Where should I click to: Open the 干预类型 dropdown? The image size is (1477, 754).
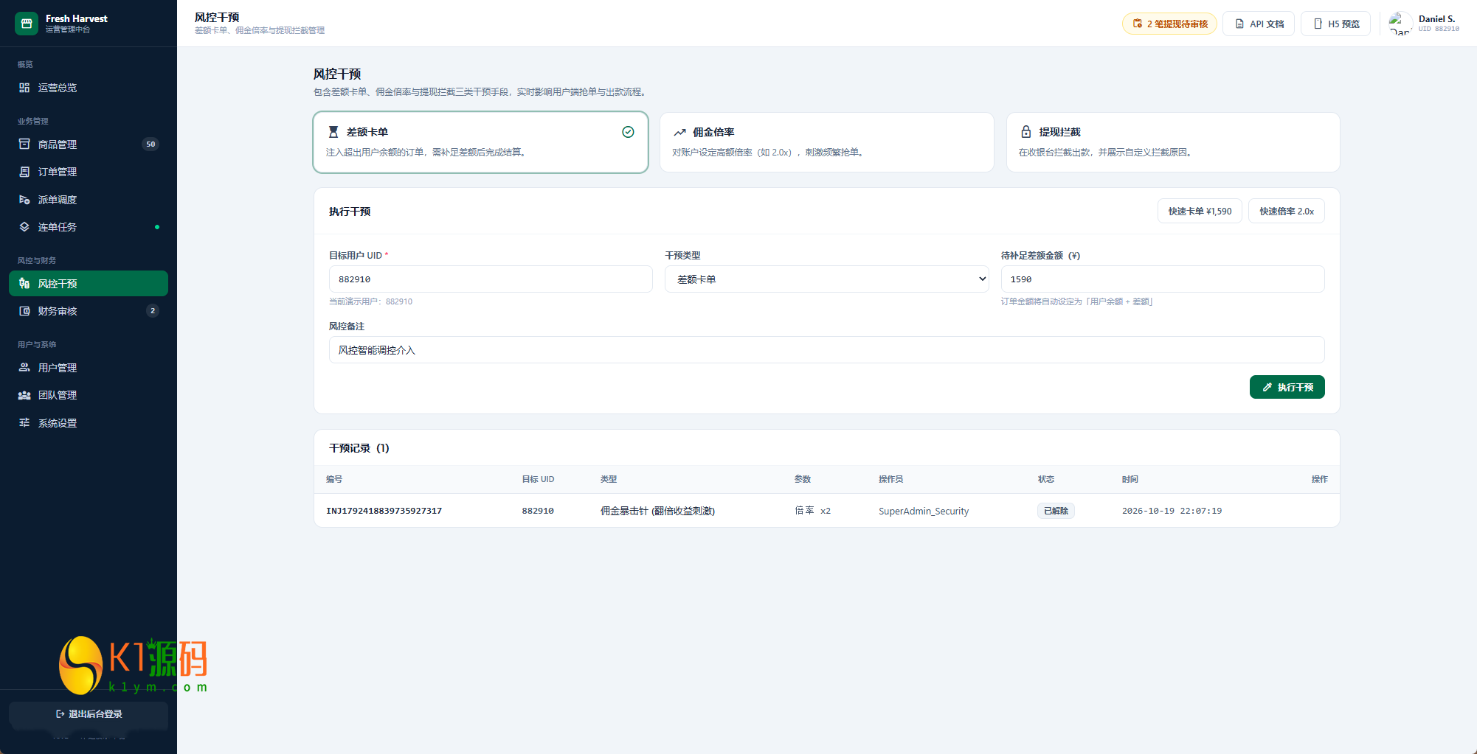(826, 279)
